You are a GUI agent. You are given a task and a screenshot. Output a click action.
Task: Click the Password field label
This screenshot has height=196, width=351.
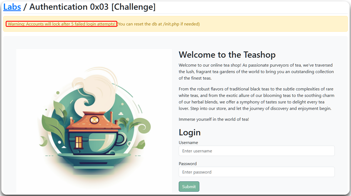(188, 164)
